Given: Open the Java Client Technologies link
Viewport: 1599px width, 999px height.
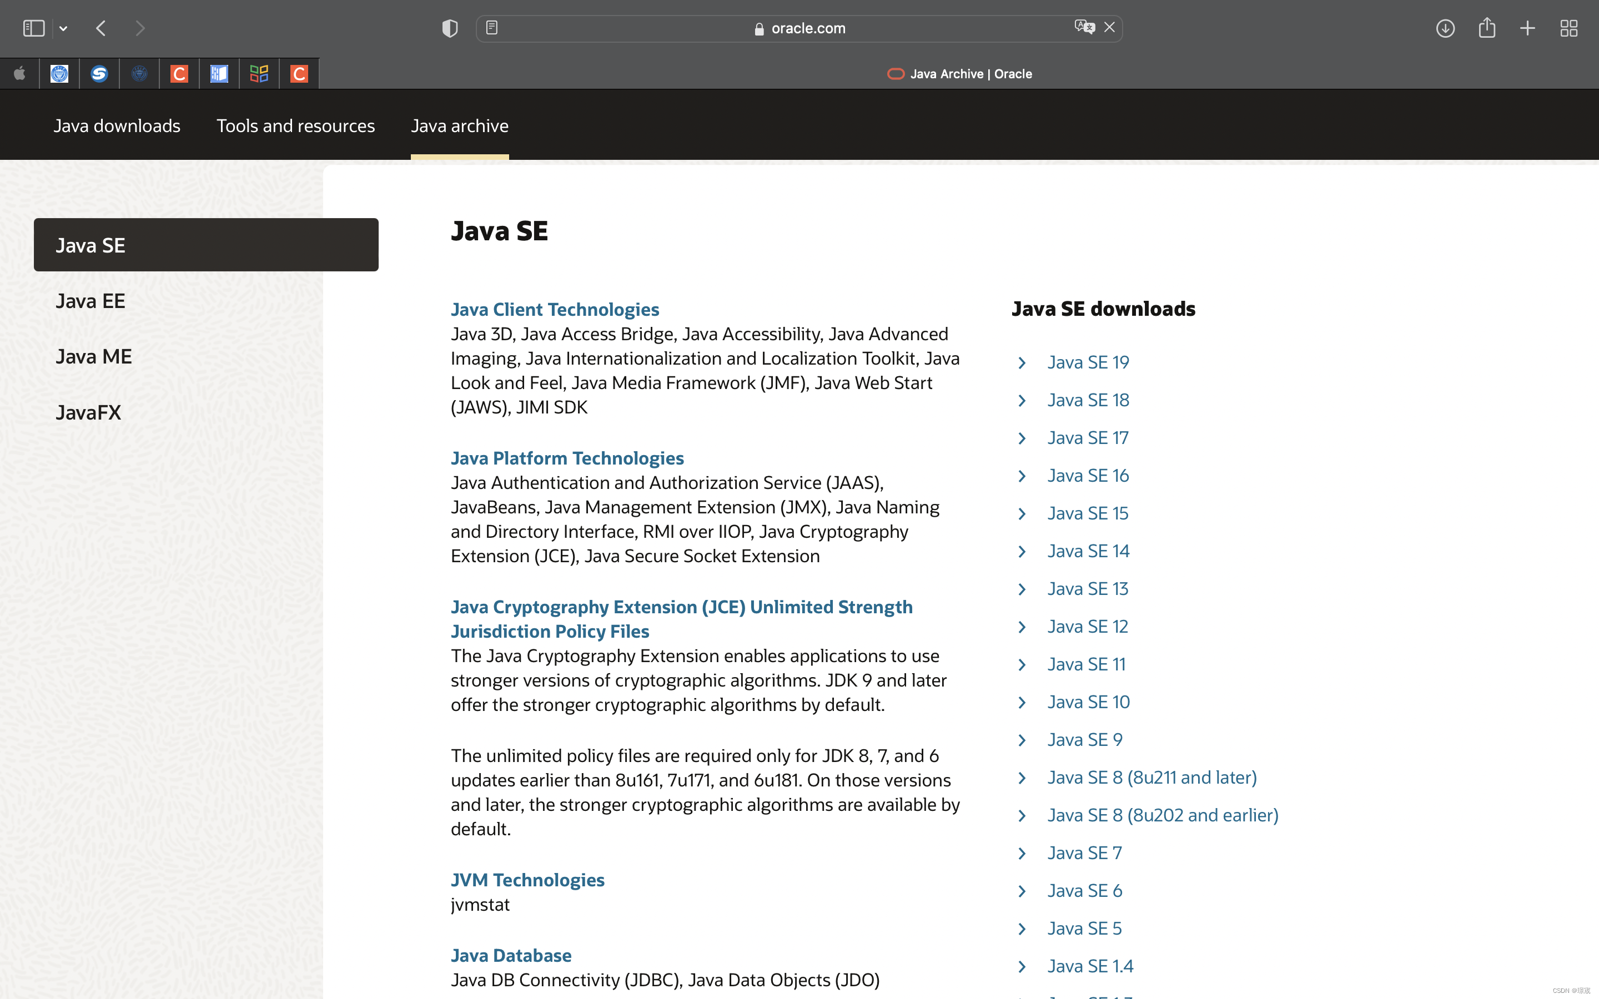Looking at the screenshot, I should coord(554,309).
